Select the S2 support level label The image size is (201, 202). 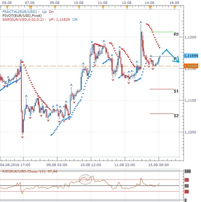tap(176, 116)
